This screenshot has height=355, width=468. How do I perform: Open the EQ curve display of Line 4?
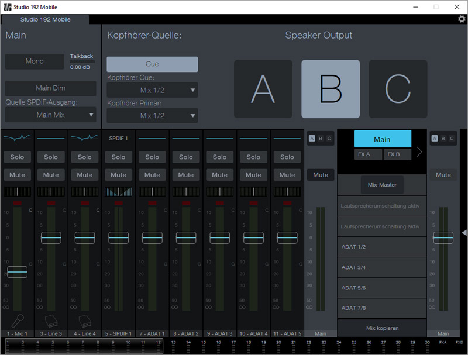click(84, 138)
